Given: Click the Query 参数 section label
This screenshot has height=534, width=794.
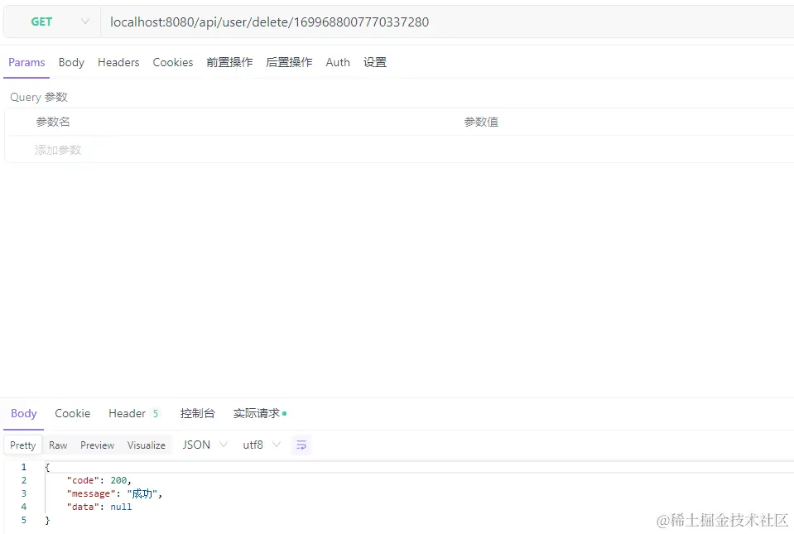Looking at the screenshot, I should point(38,97).
